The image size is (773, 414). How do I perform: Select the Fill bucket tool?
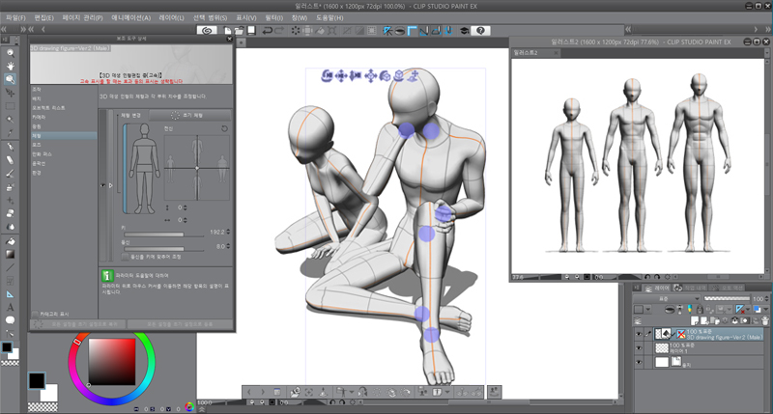10,240
